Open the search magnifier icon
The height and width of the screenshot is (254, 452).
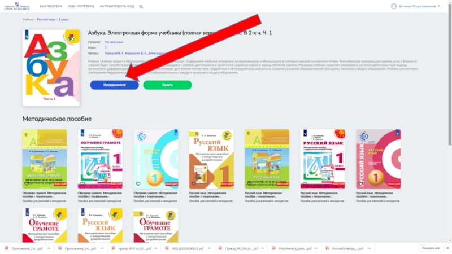[x=141, y=6]
